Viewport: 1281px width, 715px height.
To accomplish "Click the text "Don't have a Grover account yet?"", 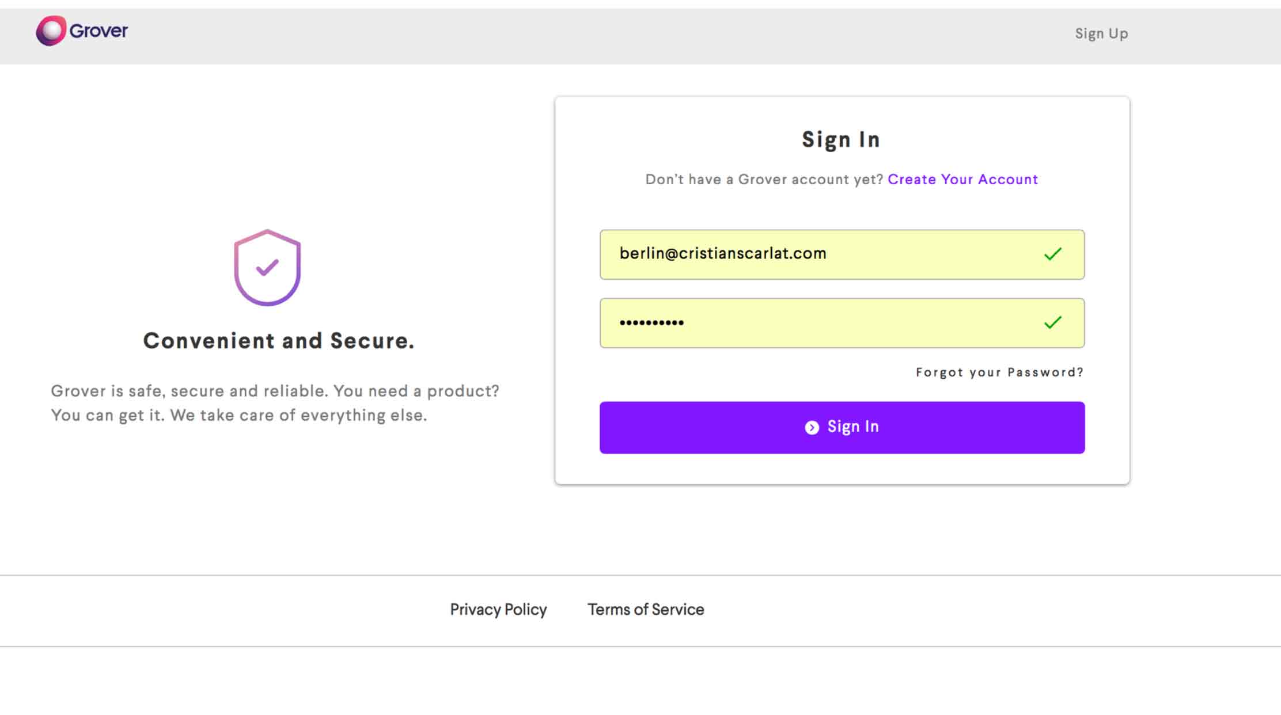I will click(764, 180).
